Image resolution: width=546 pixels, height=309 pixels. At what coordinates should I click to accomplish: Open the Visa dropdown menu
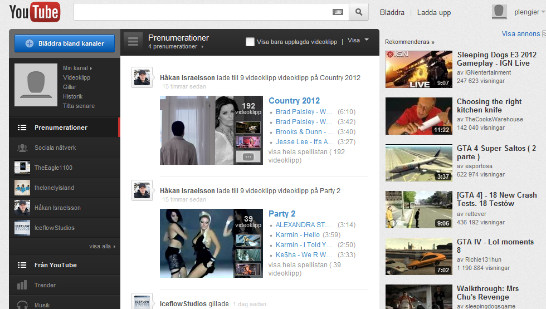click(x=358, y=40)
